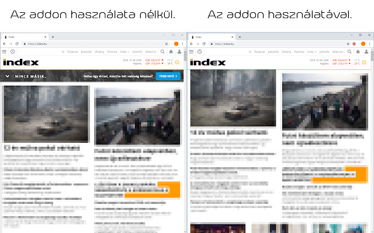Click the TÖBB INFÓ button
Screen dimensions: 374x233
168,76
